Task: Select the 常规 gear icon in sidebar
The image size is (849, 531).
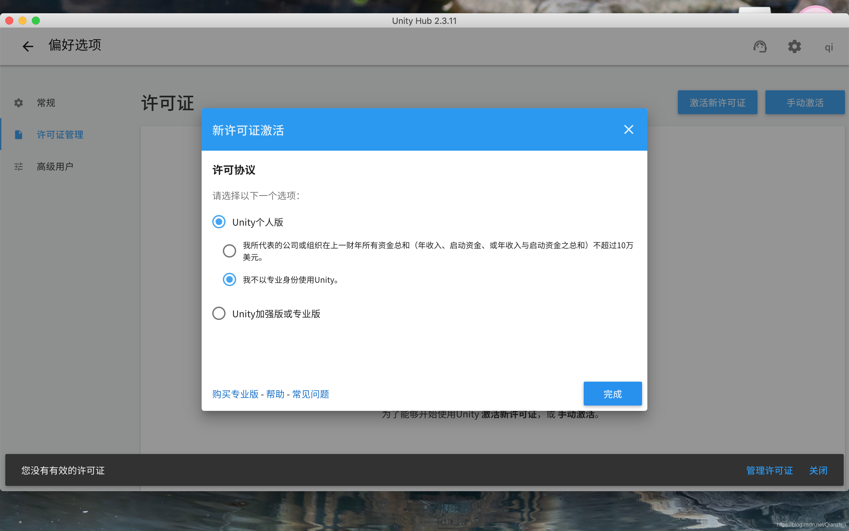Action: [x=18, y=102]
